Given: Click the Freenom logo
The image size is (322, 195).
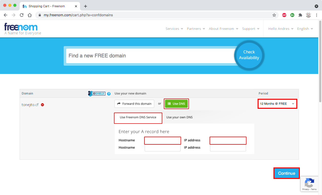Looking at the screenshot, I should click(21, 27).
